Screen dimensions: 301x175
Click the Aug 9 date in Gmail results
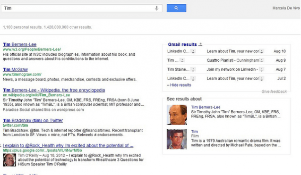click(281, 60)
